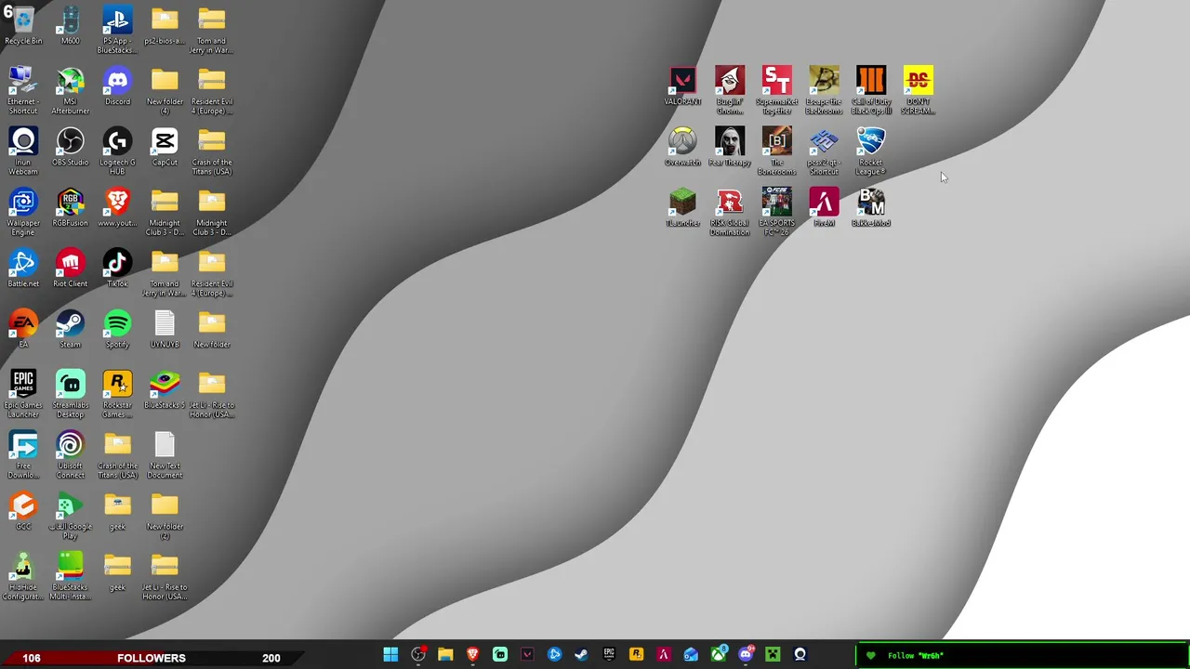Open the Xbox app in taskbar
This screenshot has height=669, width=1190.
pos(719,655)
